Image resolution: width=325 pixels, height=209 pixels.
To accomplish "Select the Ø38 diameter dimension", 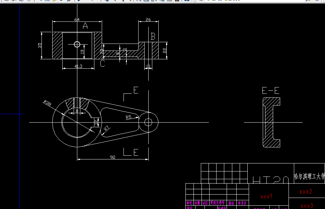I will (47, 103).
